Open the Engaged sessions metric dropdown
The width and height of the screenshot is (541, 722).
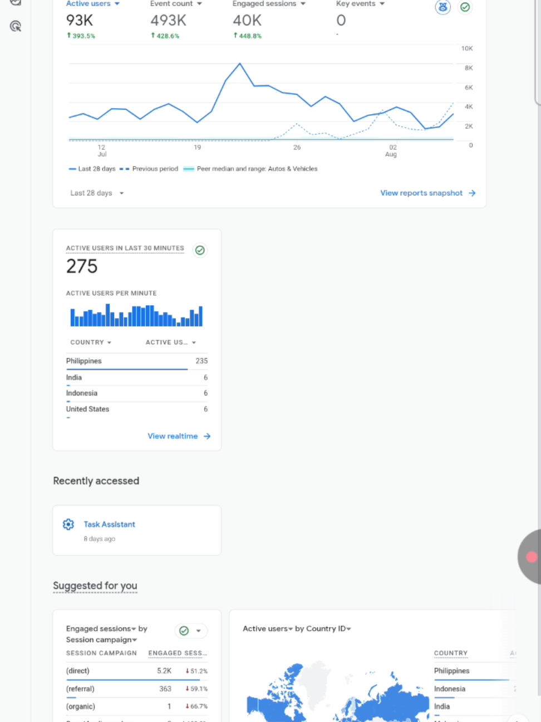pyautogui.click(x=269, y=4)
